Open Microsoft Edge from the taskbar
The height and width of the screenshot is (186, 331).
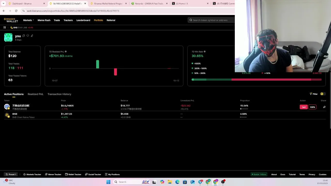point(177,182)
